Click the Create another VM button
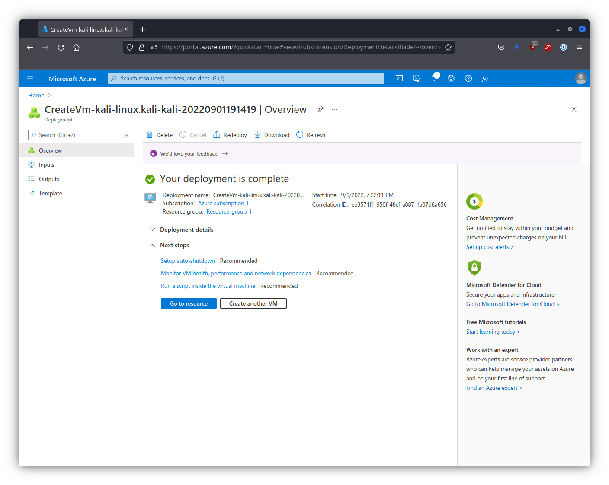609x485 pixels. (253, 303)
